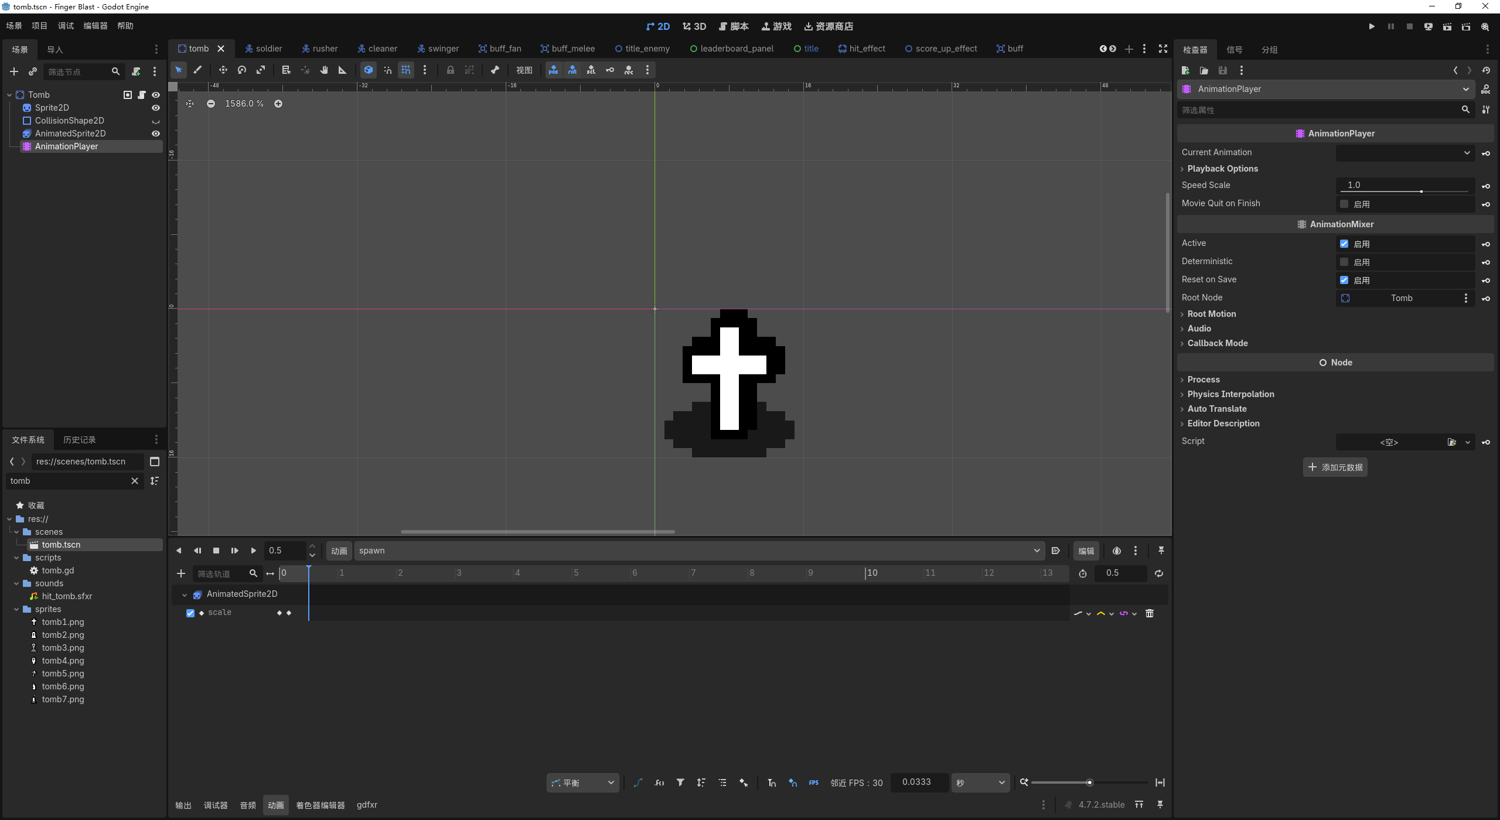Run the project with the play icon
This screenshot has width=1500, height=820.
pyautogui.click(x=1371, y=26)
